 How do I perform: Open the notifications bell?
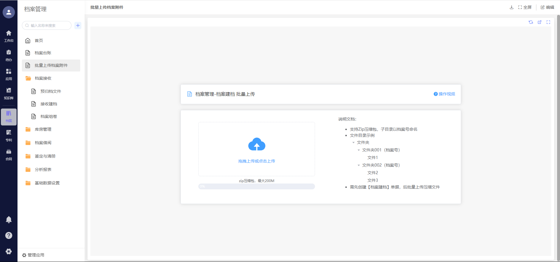point(9,220)
